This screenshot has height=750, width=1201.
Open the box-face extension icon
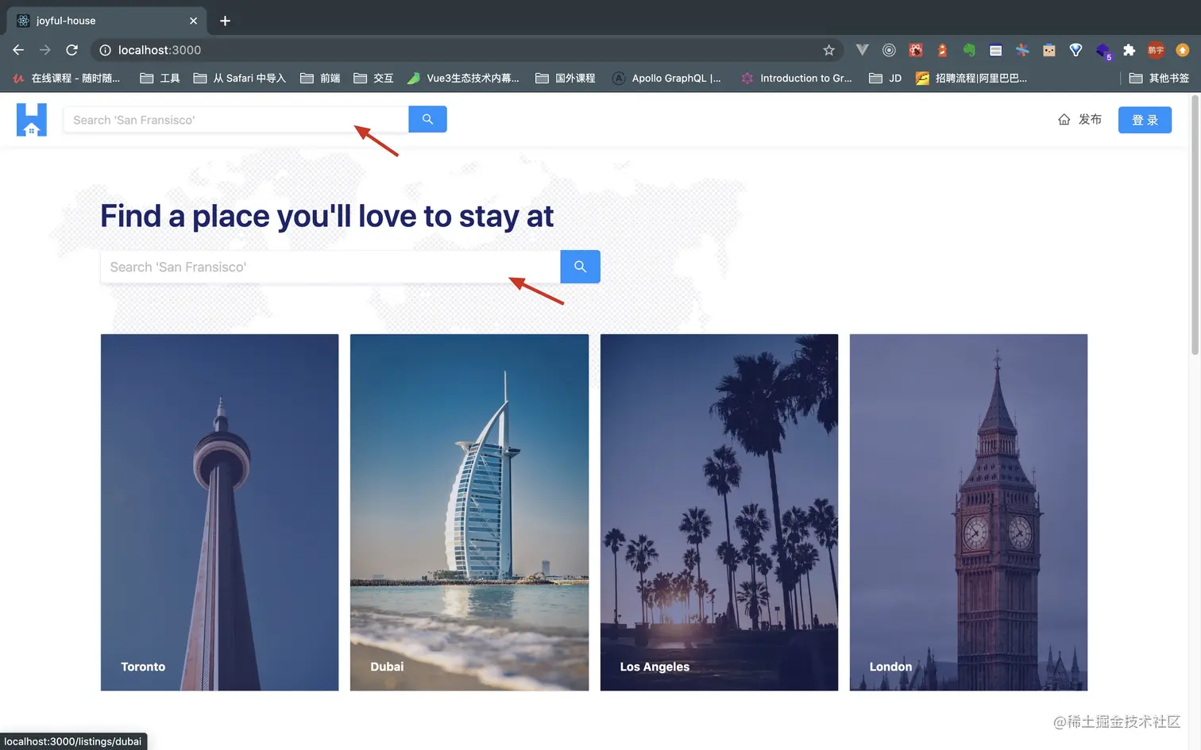coord(1049,50)
